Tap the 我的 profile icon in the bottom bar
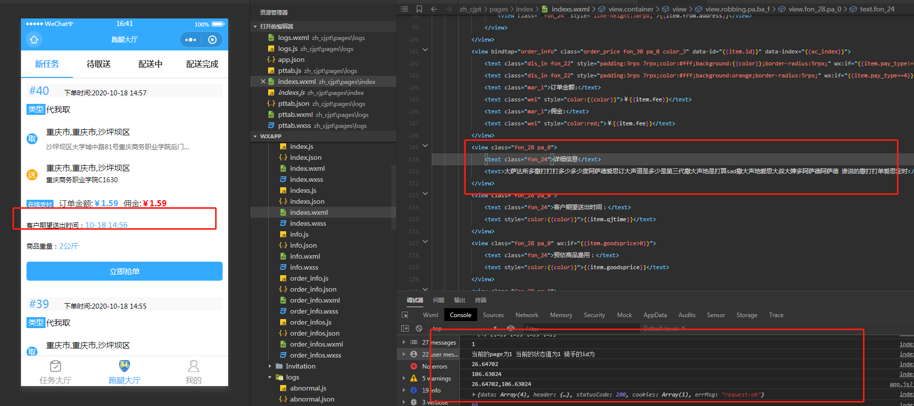 click(x=194, y=366)
